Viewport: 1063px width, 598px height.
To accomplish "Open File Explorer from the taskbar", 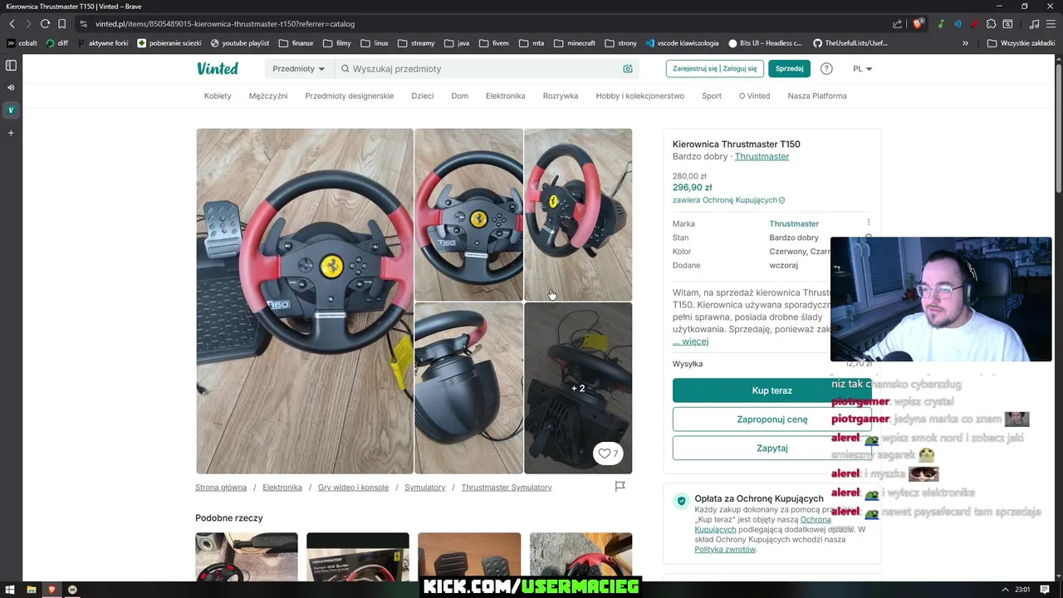I will click(x=31, y=590).
